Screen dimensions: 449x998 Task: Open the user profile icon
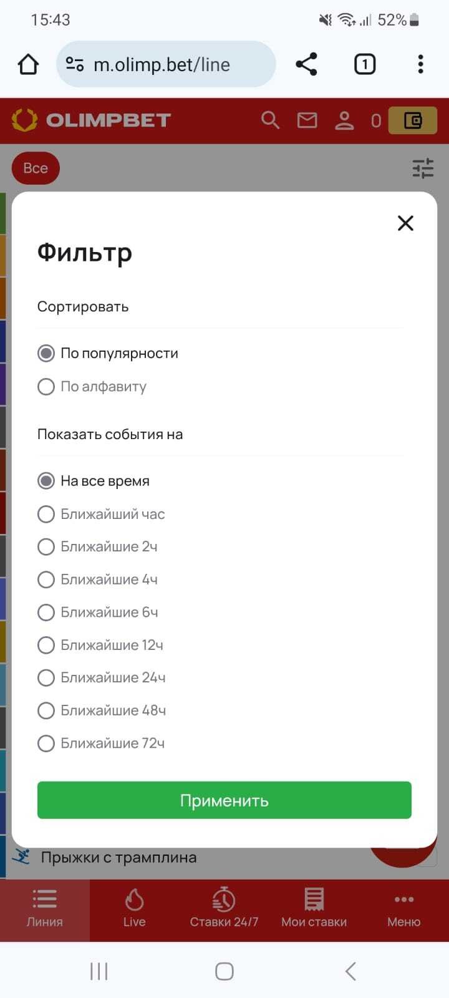click(x=344, y=120)
